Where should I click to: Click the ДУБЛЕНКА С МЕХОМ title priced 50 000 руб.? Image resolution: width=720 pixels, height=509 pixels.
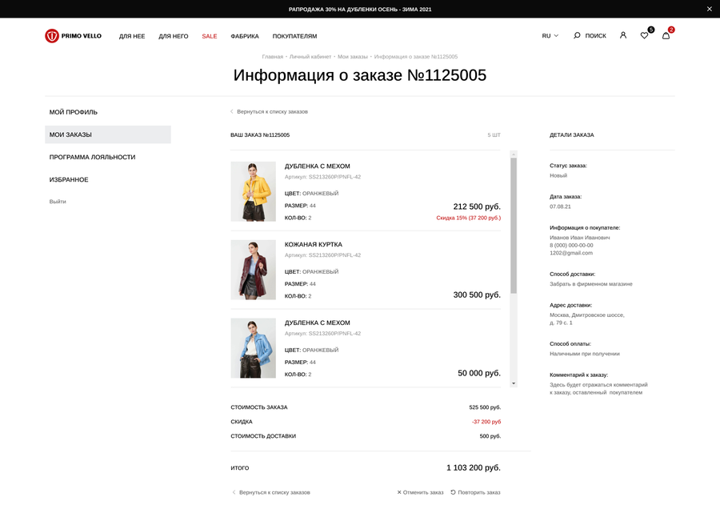318,323
